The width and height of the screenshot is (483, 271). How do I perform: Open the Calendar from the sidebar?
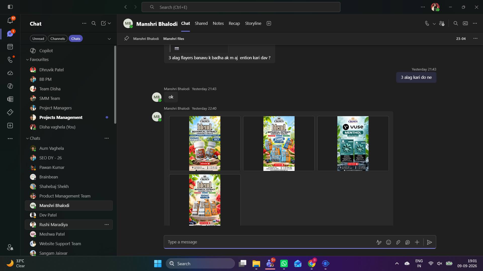10,47
